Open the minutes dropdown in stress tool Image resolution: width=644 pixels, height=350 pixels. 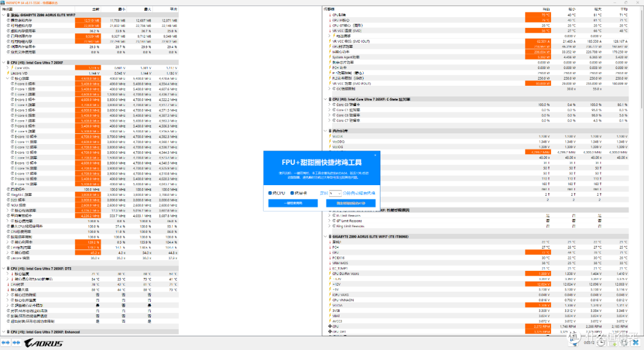click(x=335, y=193)
